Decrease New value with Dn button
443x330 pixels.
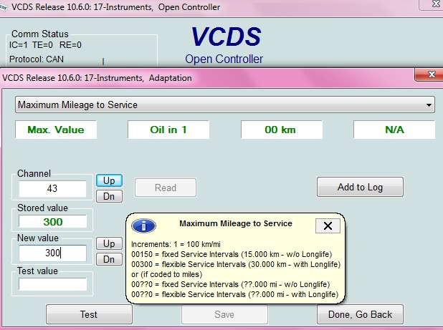tap(109, 259)
